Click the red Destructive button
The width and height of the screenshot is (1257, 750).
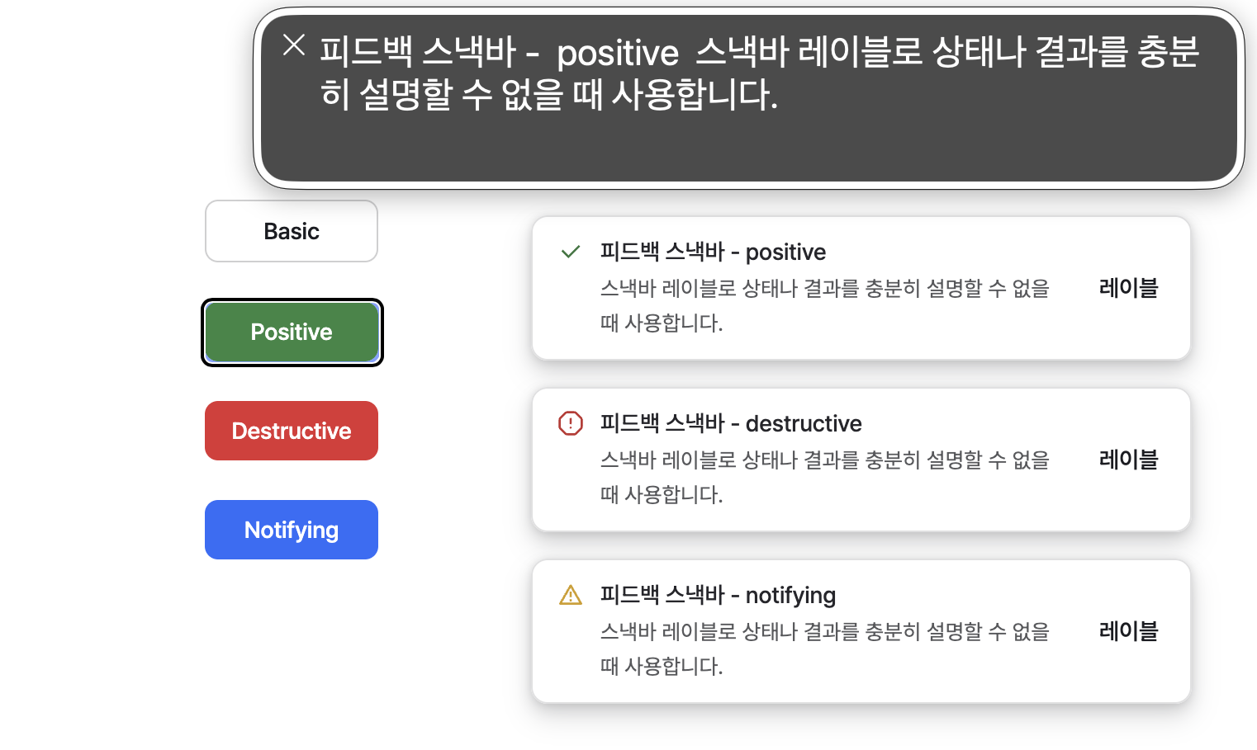coord(292,431)
